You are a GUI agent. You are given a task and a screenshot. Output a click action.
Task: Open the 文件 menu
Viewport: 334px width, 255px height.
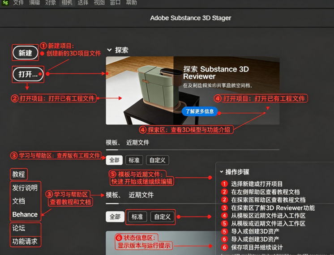coord(18,3)
